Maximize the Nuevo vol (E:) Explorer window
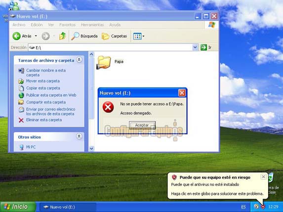The width and height of the screenshot is (283, 212). pos(206,16)
